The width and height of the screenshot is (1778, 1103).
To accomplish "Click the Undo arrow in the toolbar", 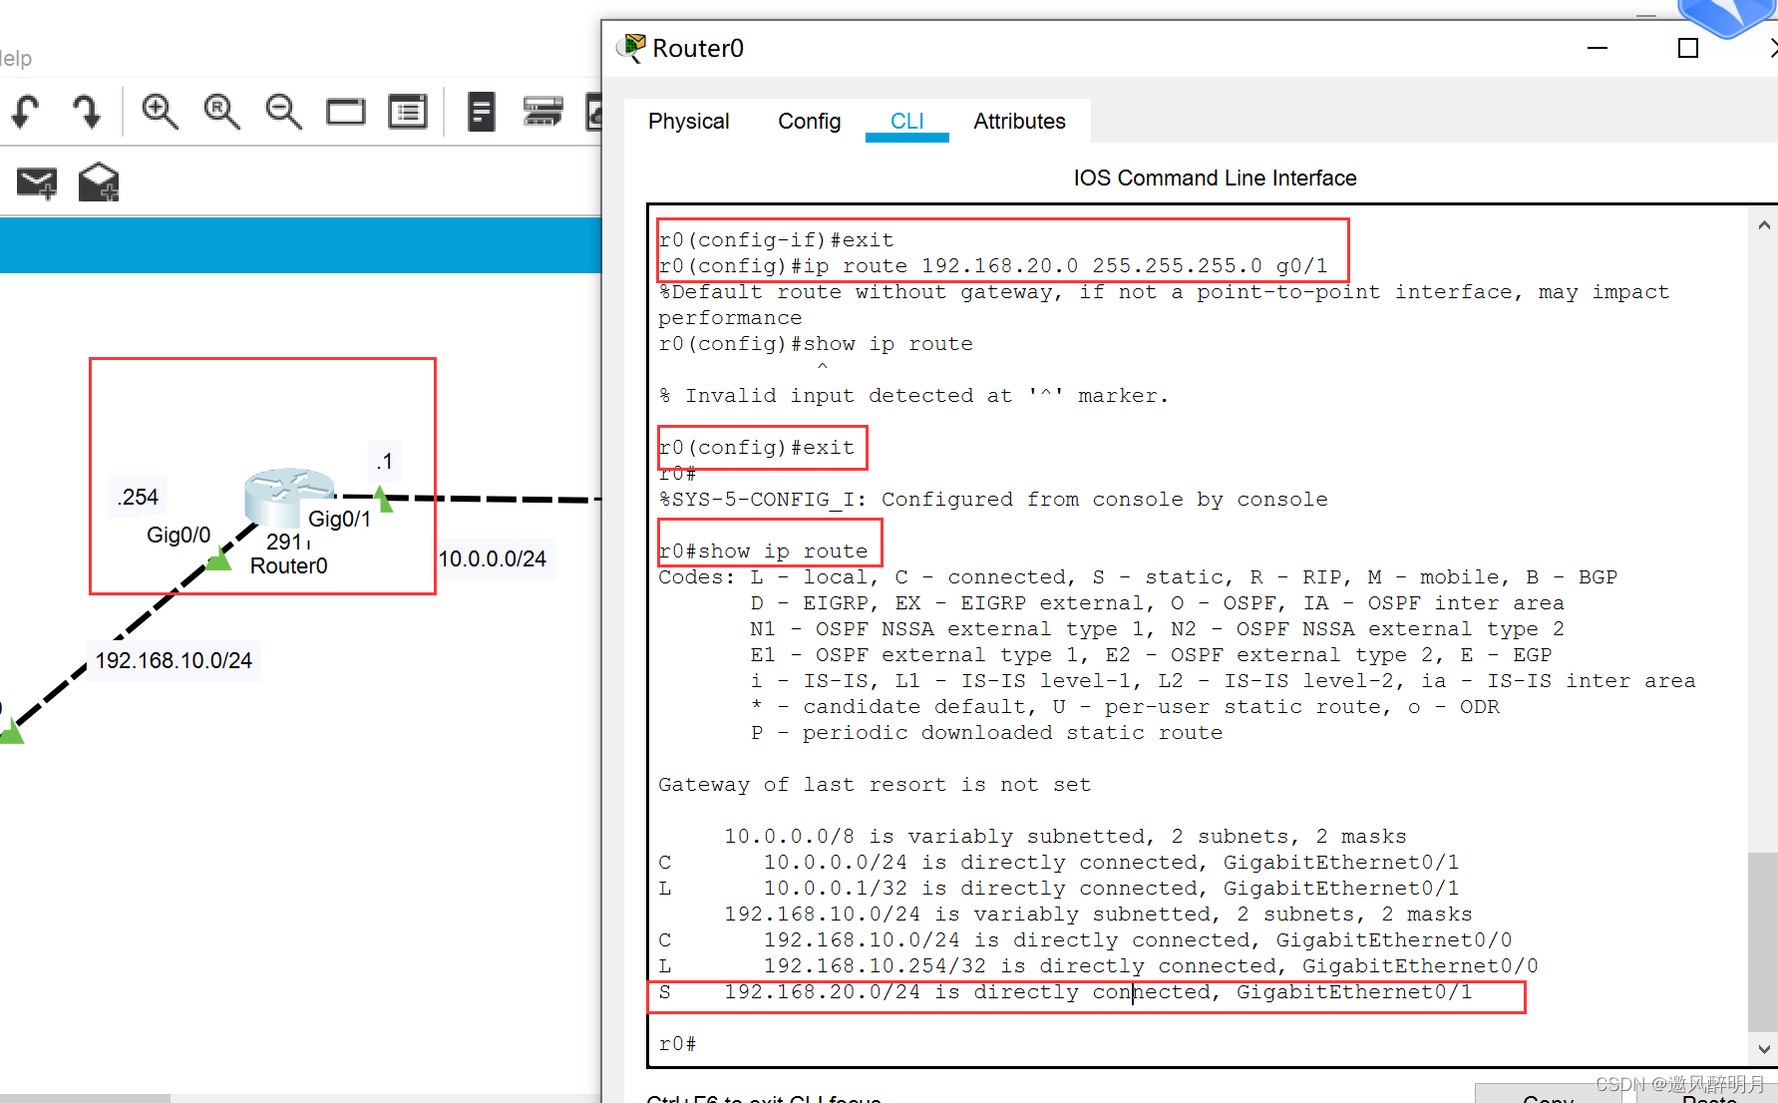I will click(26, 111).
